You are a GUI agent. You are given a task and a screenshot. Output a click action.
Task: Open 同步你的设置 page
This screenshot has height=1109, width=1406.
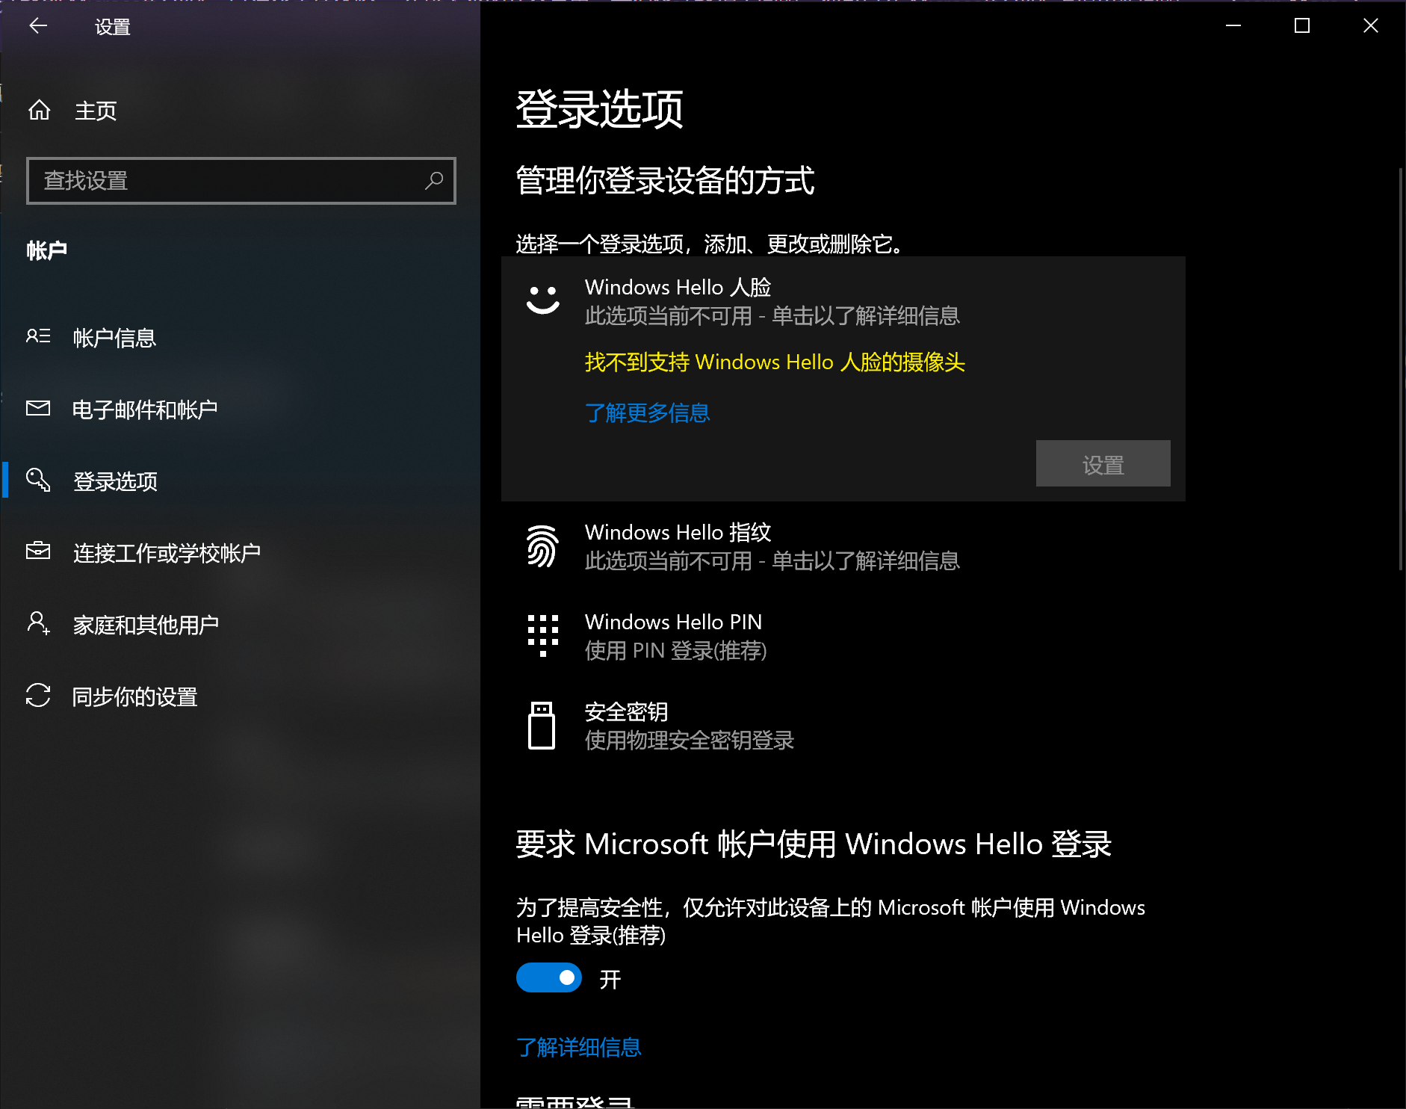[240, 696]
